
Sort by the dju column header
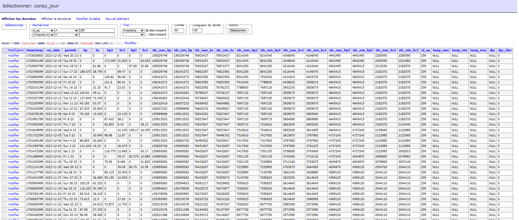(492, 50)
